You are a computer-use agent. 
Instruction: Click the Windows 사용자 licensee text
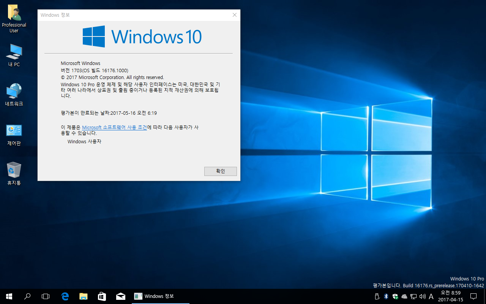84,142
